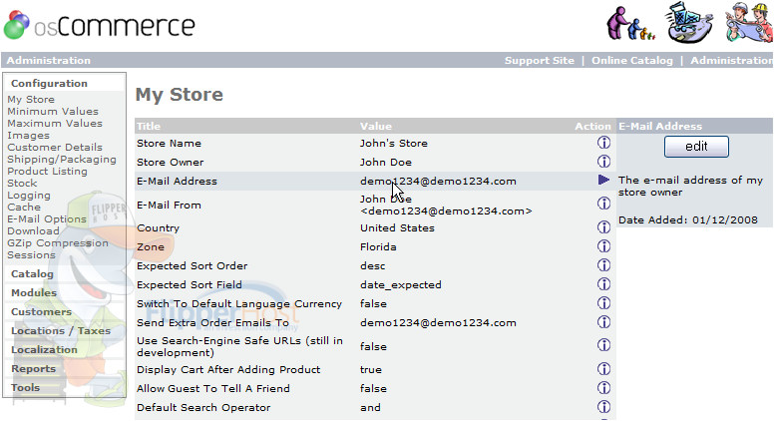This screenshot has width=774, height=421.
Task: Select the E-Mail Address row title
Action: [x=177, y=182]
